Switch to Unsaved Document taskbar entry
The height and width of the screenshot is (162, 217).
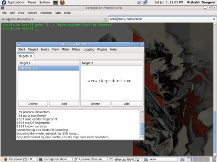pos(90,159)
